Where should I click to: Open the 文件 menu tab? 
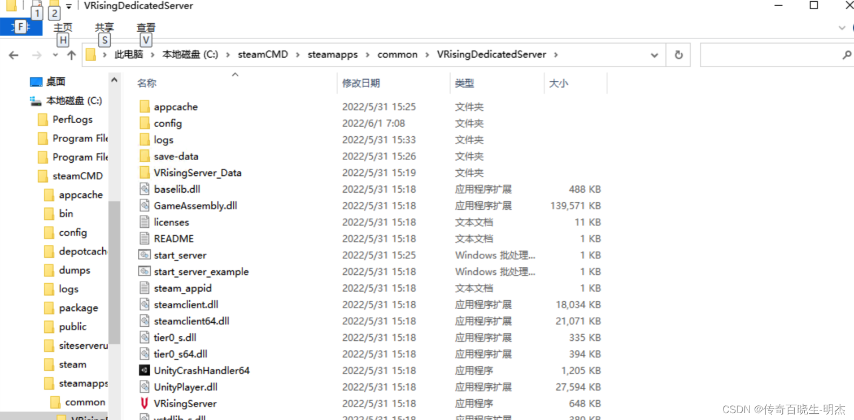[x=20, y=27]
